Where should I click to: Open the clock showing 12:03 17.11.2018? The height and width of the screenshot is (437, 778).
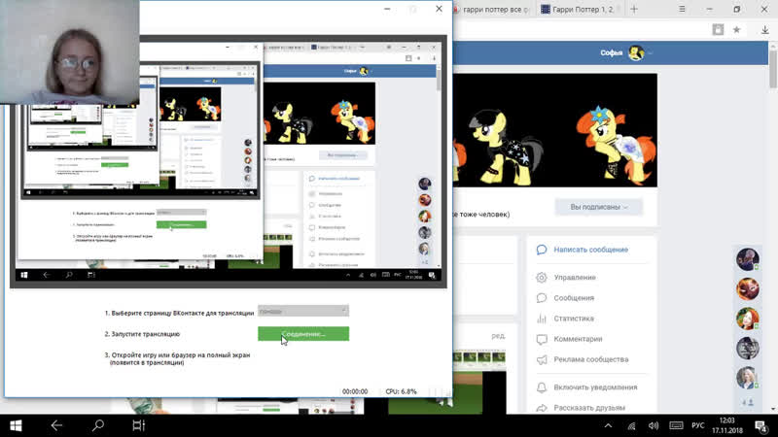[x=726, y=425]
